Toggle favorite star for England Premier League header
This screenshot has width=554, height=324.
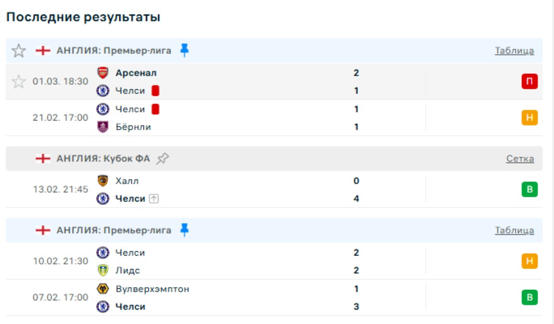18,51
